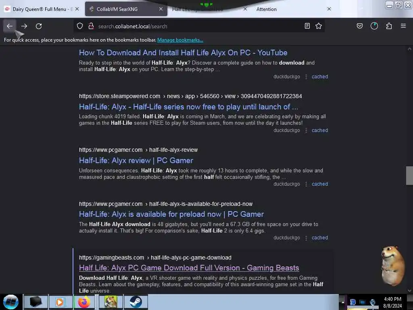
Task: Show site security lock information
Action: coord(91,26)
